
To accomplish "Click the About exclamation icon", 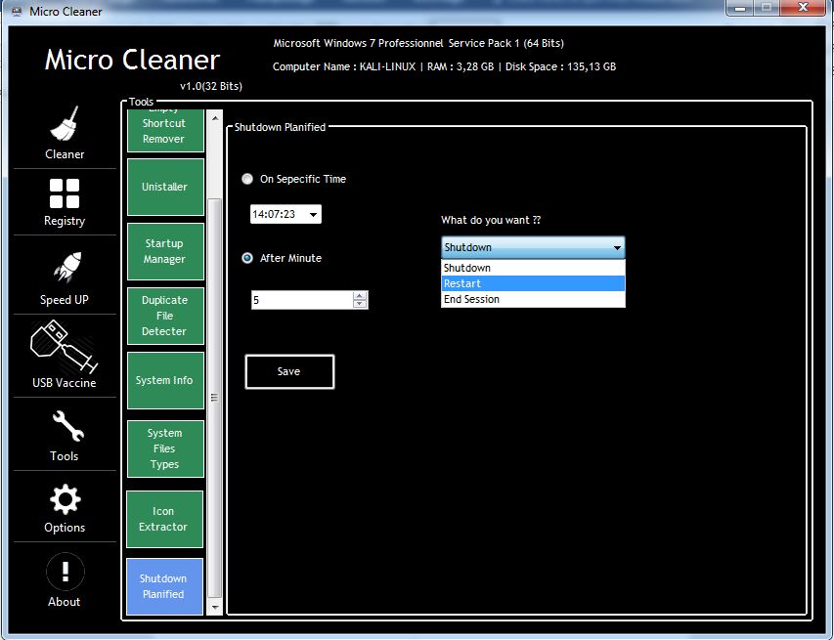I will point(65,572).
